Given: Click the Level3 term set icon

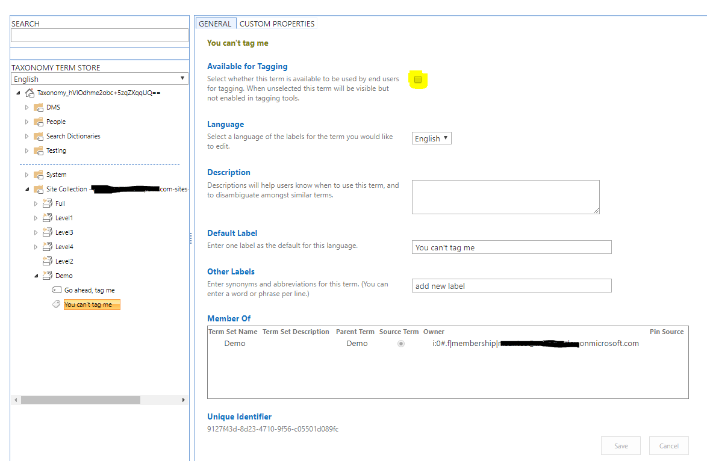Looking at the screenshot, I should [x=48, y=232].
